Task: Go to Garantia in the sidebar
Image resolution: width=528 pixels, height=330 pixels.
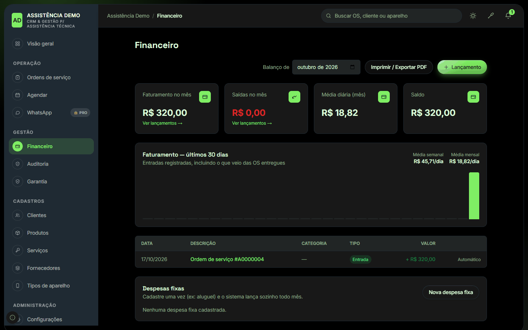Action: click(x=51, y=181)
